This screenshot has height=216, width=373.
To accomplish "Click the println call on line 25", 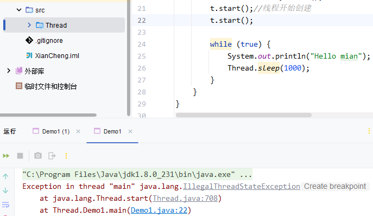I will coord(290,56).
